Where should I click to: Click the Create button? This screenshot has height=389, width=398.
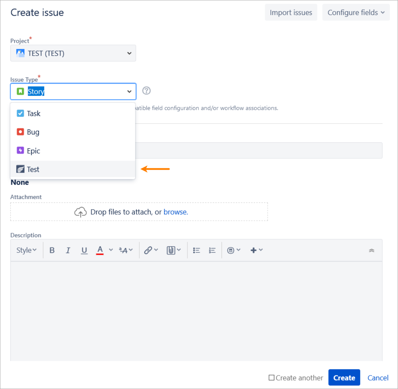[344, 377]
